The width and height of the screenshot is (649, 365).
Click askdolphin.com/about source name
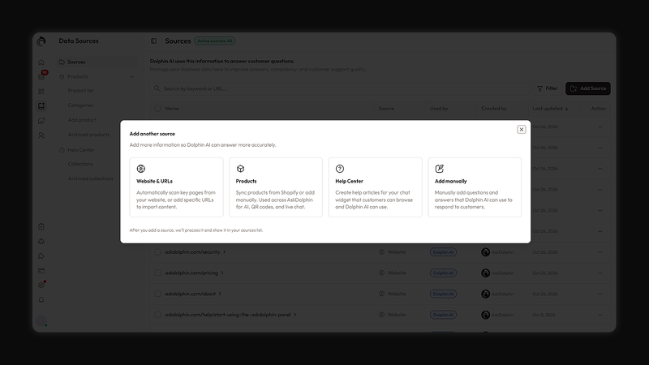(191, 294)
